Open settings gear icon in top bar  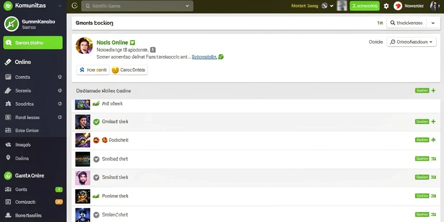386,6
